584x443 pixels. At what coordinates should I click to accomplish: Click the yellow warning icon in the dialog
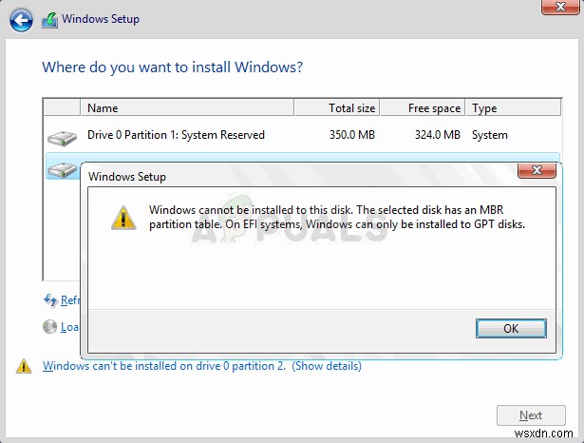click(123, 218)
